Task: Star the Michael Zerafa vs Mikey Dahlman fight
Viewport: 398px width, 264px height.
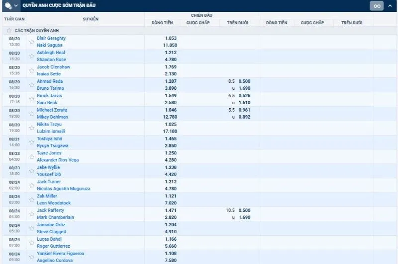Action: click(31, 114)
